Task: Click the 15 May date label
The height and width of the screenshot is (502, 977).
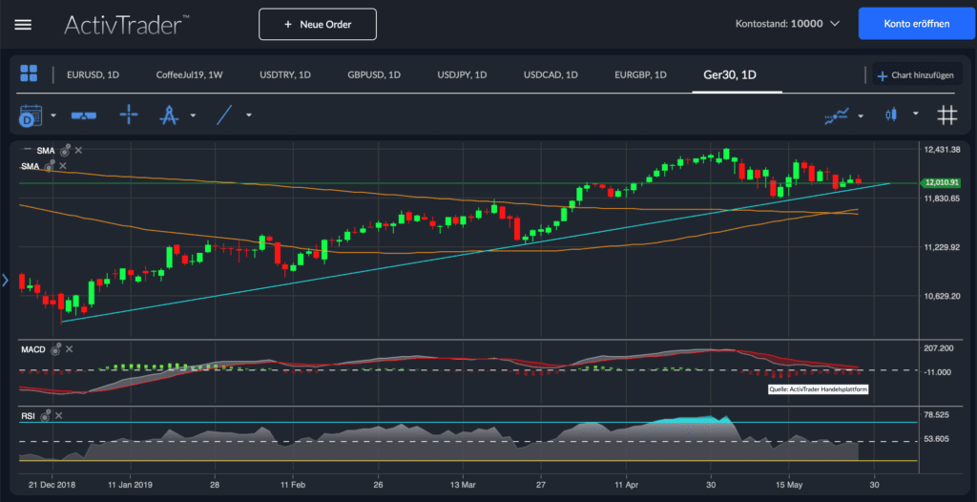Action: click(x=787, y=484)
